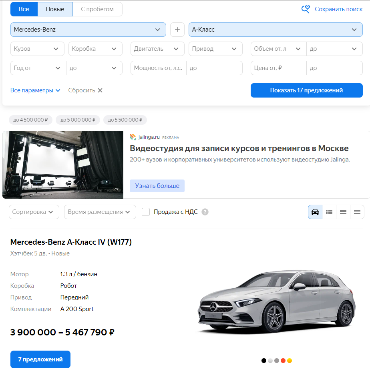Open Mercedes-Benz А-Класс IV (W177) listing title
Screen dimensions: 370x371
pyautogui.click(x=71, y=242)
